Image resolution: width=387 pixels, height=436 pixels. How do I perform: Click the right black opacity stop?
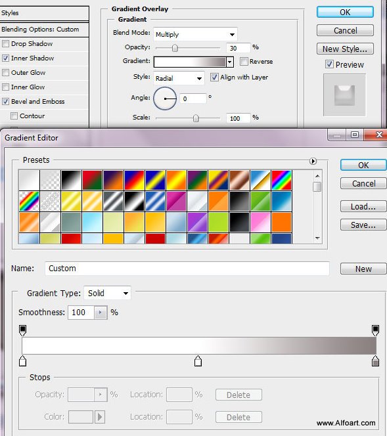click(x=375, y=330)
